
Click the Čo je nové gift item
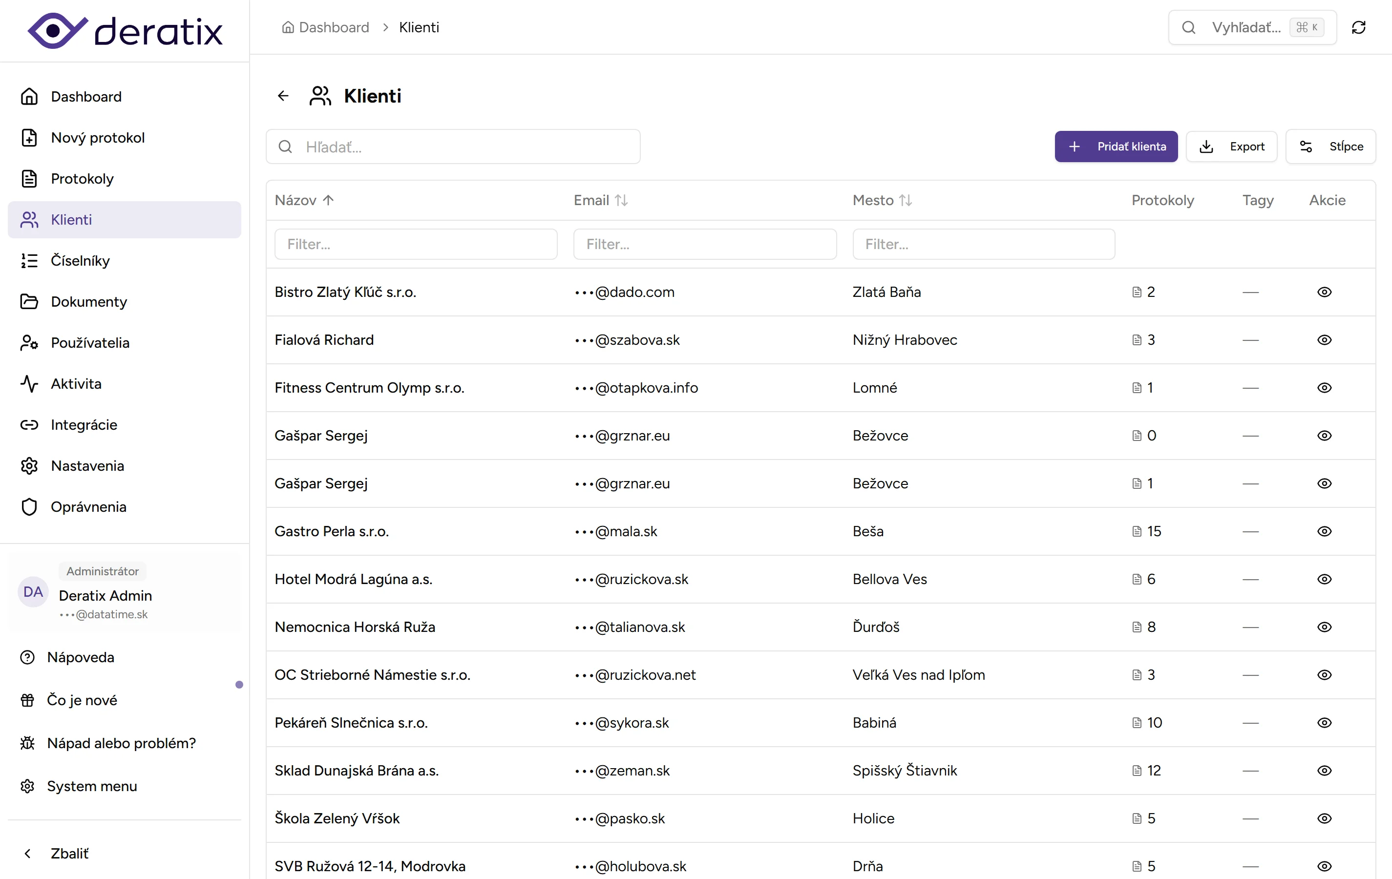tap(82, 700)
